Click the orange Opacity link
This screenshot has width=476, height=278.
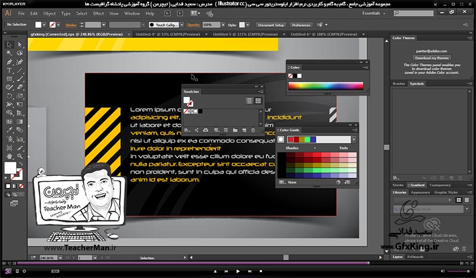(x=193, y=25)
